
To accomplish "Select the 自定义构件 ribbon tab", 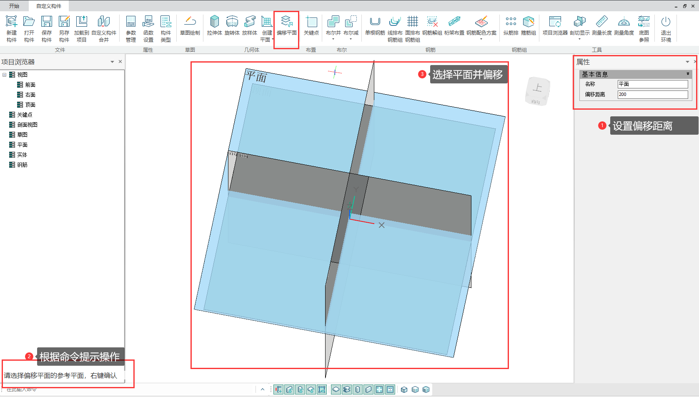I will [x=49, y=6].
